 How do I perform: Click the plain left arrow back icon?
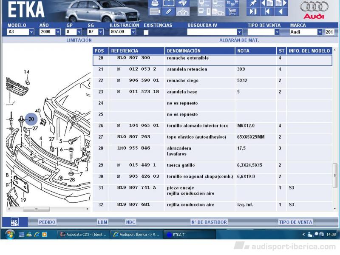coord(281,11)
